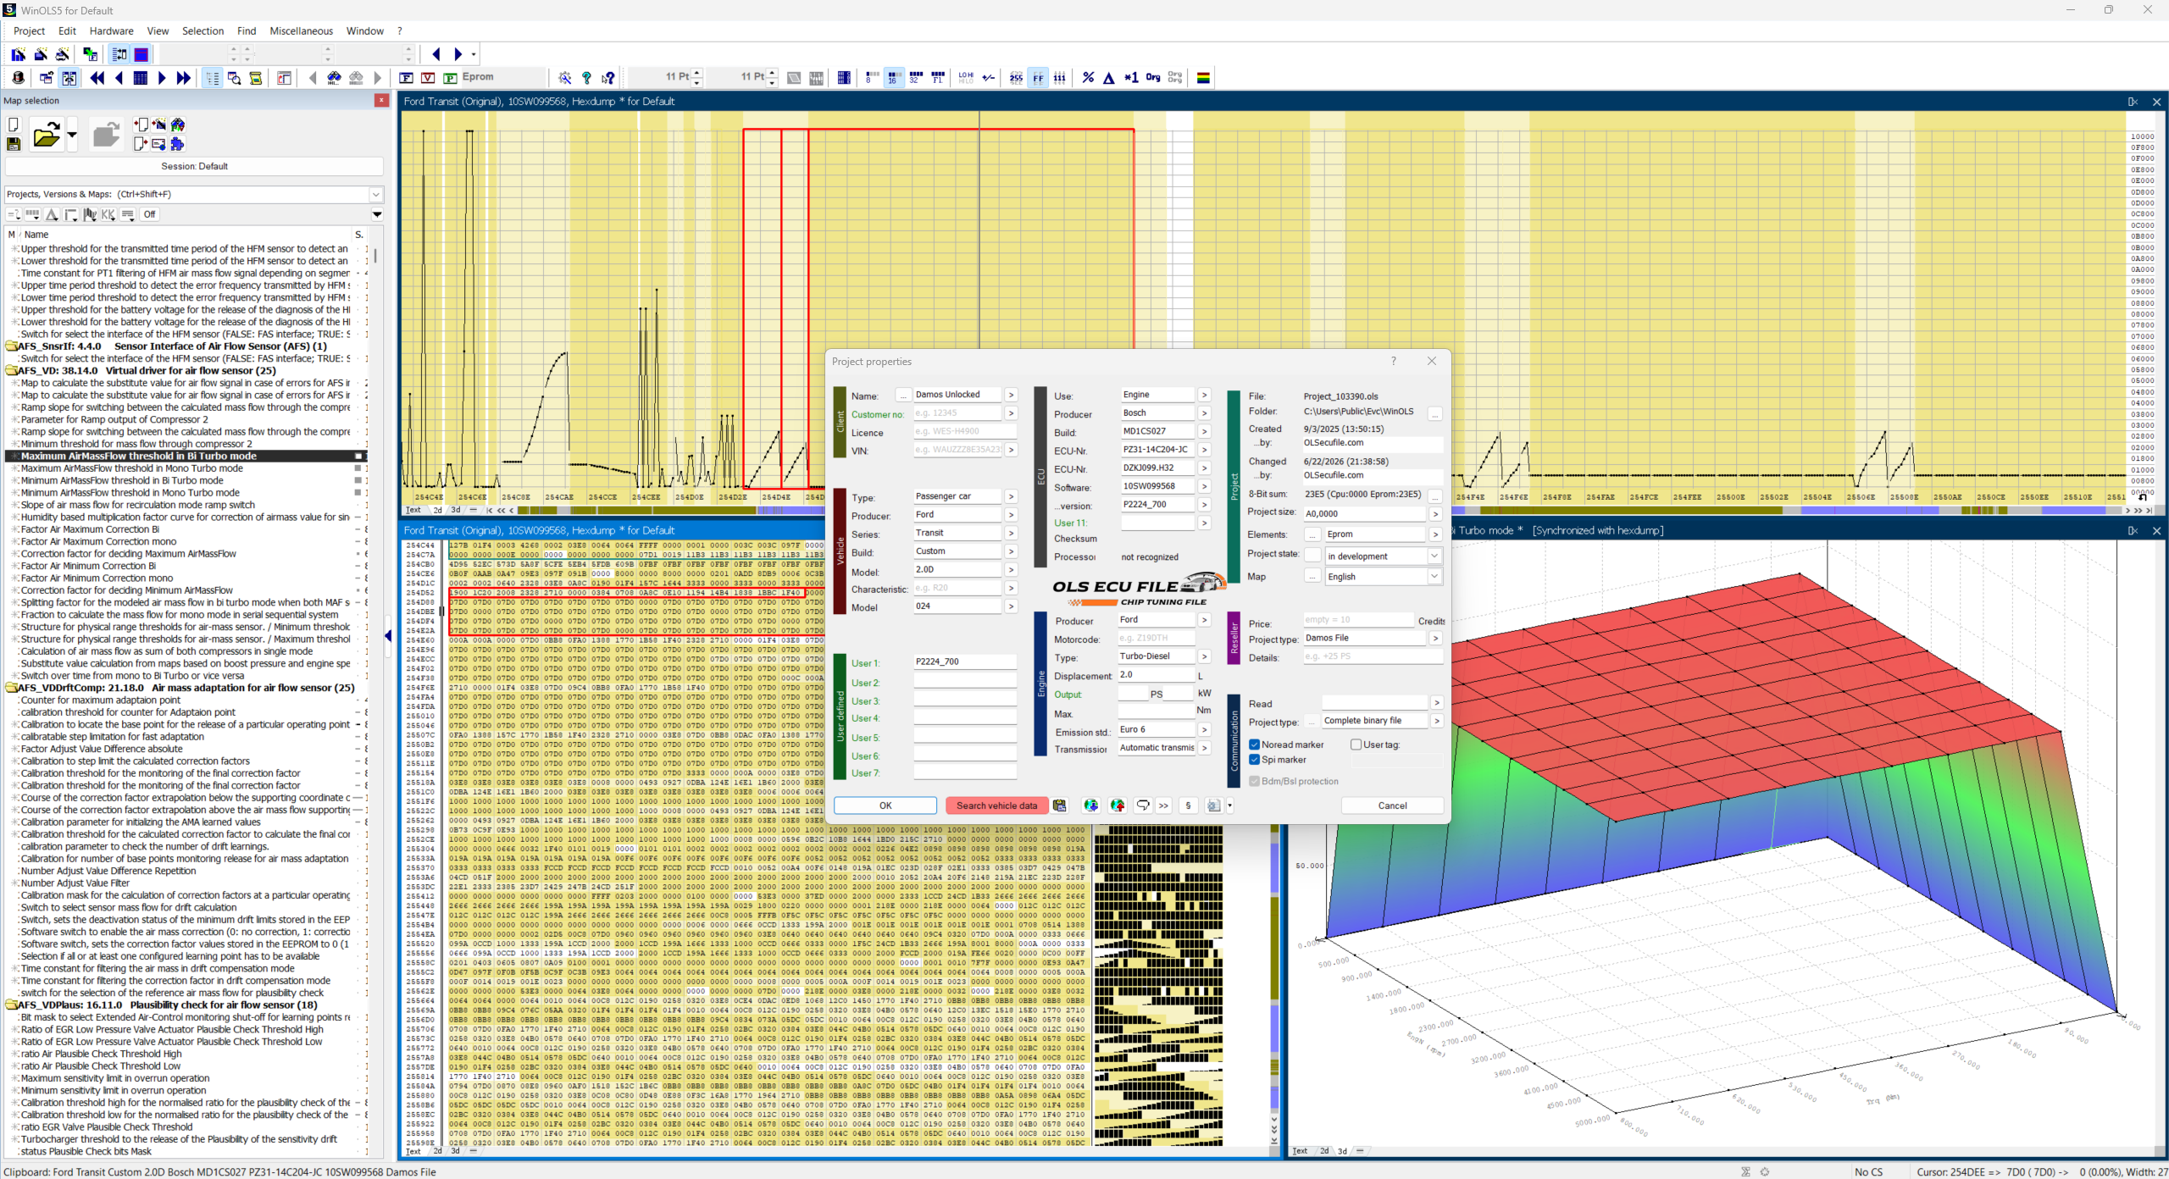Image resolution: width=2169 pixels, height=1179 pixels.
Task: Click the LoHi byte order icon
Action: tap(966, 78)
